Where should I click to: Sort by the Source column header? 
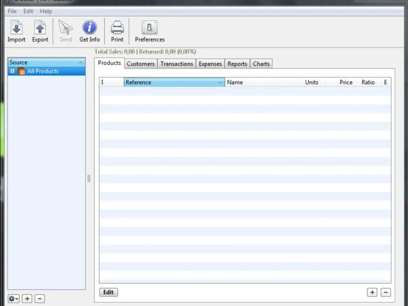(46, 62)
